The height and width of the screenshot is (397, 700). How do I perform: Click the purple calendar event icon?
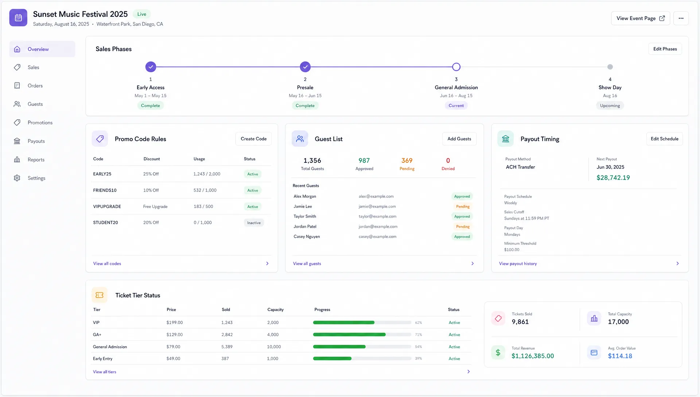point(18,18)
